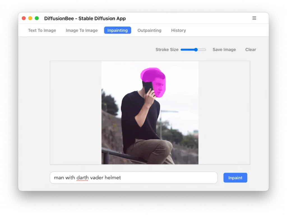Maximize the window using the green button
287x215 pixels.
[37, 18]
